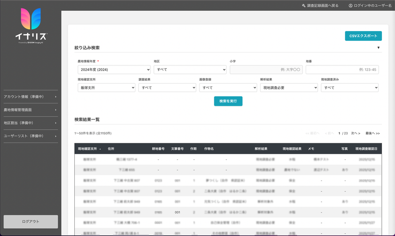Image resolution: width=395 pixels, height=236 pixels.
Task: Run the search with 検索を実行
Action: pyautogui.click(x=228, y=101)
